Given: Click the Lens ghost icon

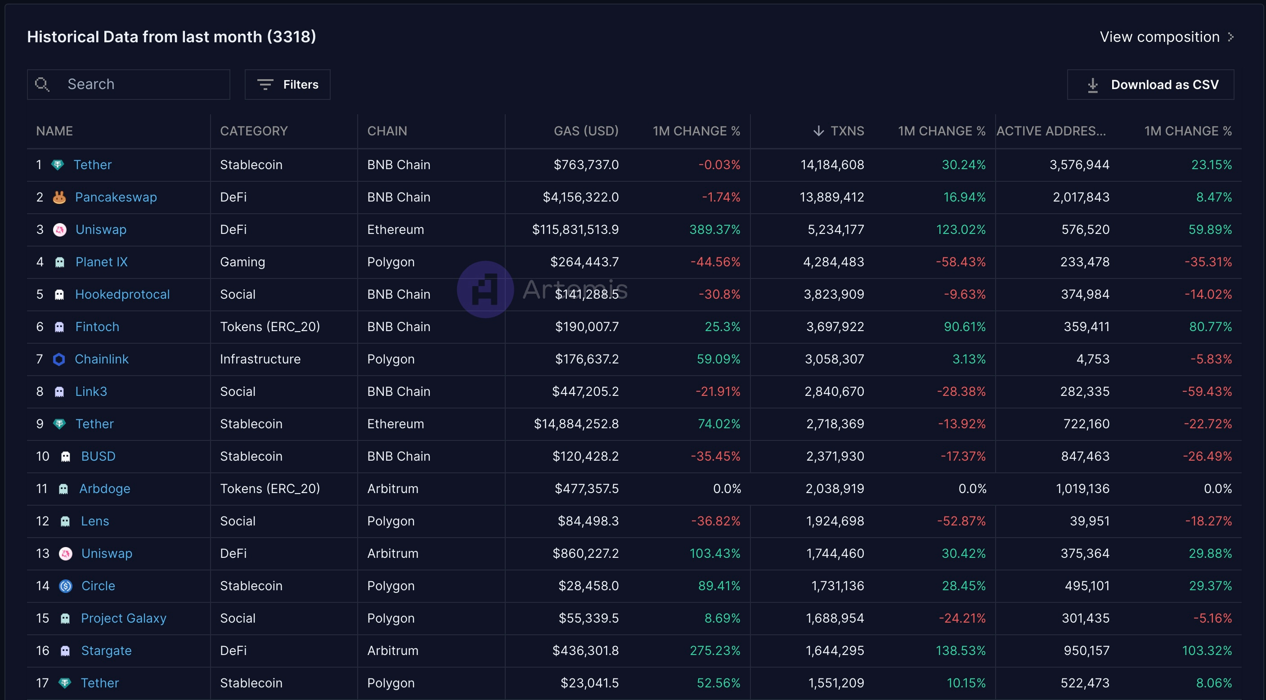Looking at the screenshot, I should [x=65, y=521].
